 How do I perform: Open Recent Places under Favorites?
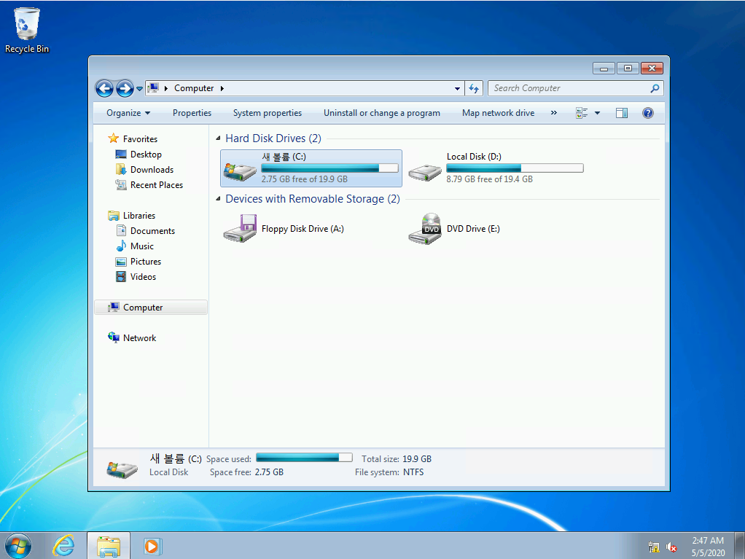point(156,185)
